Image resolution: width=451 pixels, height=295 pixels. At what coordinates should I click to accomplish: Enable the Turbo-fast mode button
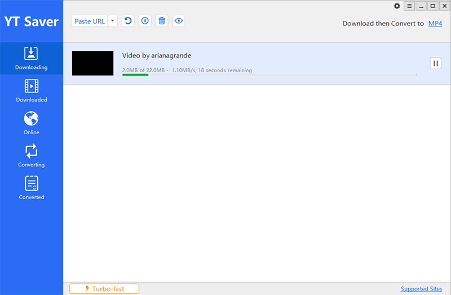tap(104, 289)
